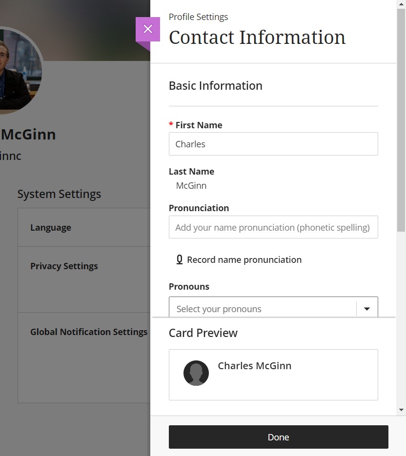Click the First Name input field
The image size is (406, 456).
pos(273,144)
